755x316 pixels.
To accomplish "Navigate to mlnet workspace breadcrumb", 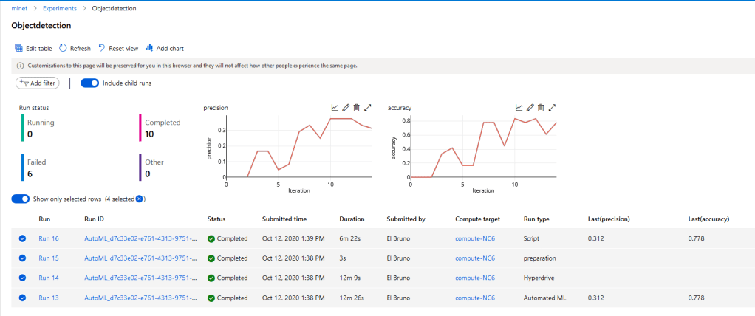I will tap(20, 7).
